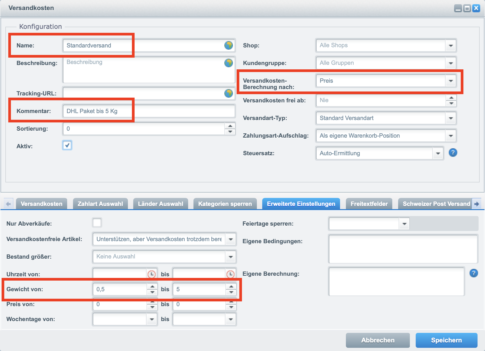Enable the Nur Abverkäufe checkbox
This screenshot has width=485, height=351.
tap(97, 222)
